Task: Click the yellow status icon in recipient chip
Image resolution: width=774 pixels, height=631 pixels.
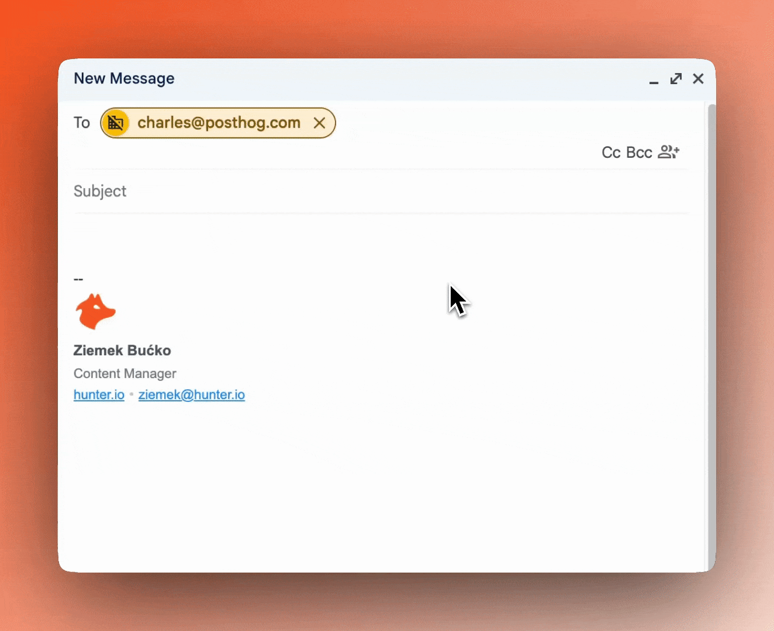Action: (116, 123)
